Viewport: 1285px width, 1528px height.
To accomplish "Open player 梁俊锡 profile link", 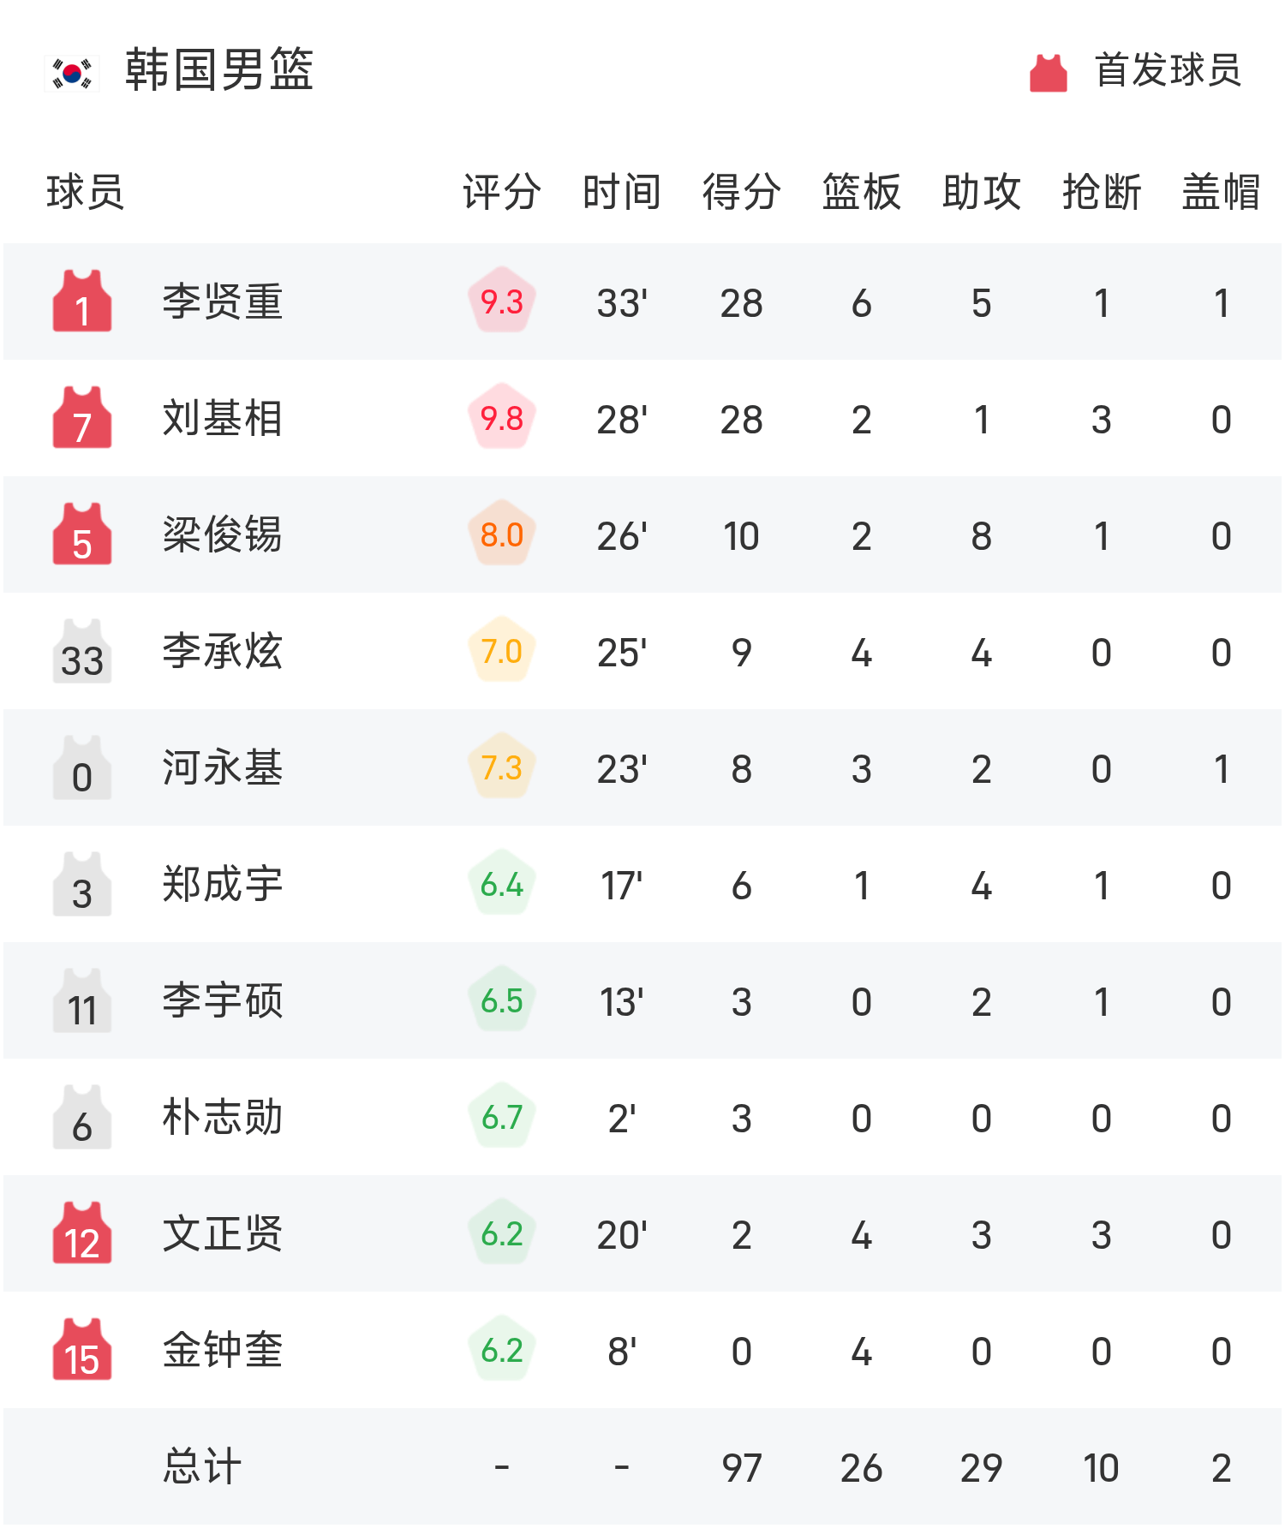I will (x=223, y=534).
